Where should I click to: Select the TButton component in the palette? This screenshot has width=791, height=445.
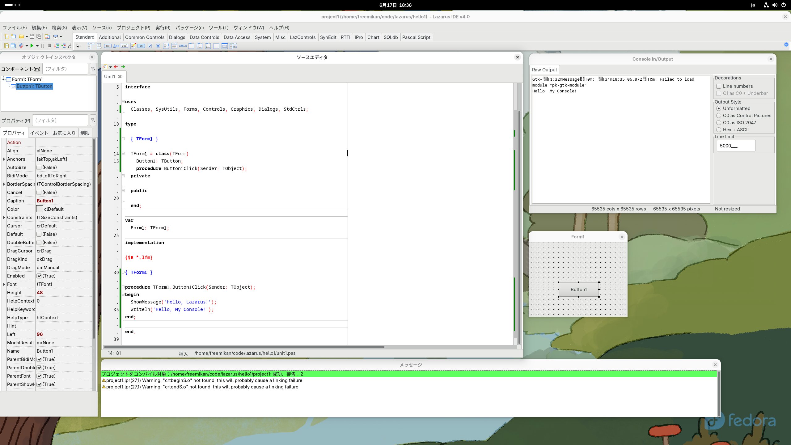coord(108,46)
